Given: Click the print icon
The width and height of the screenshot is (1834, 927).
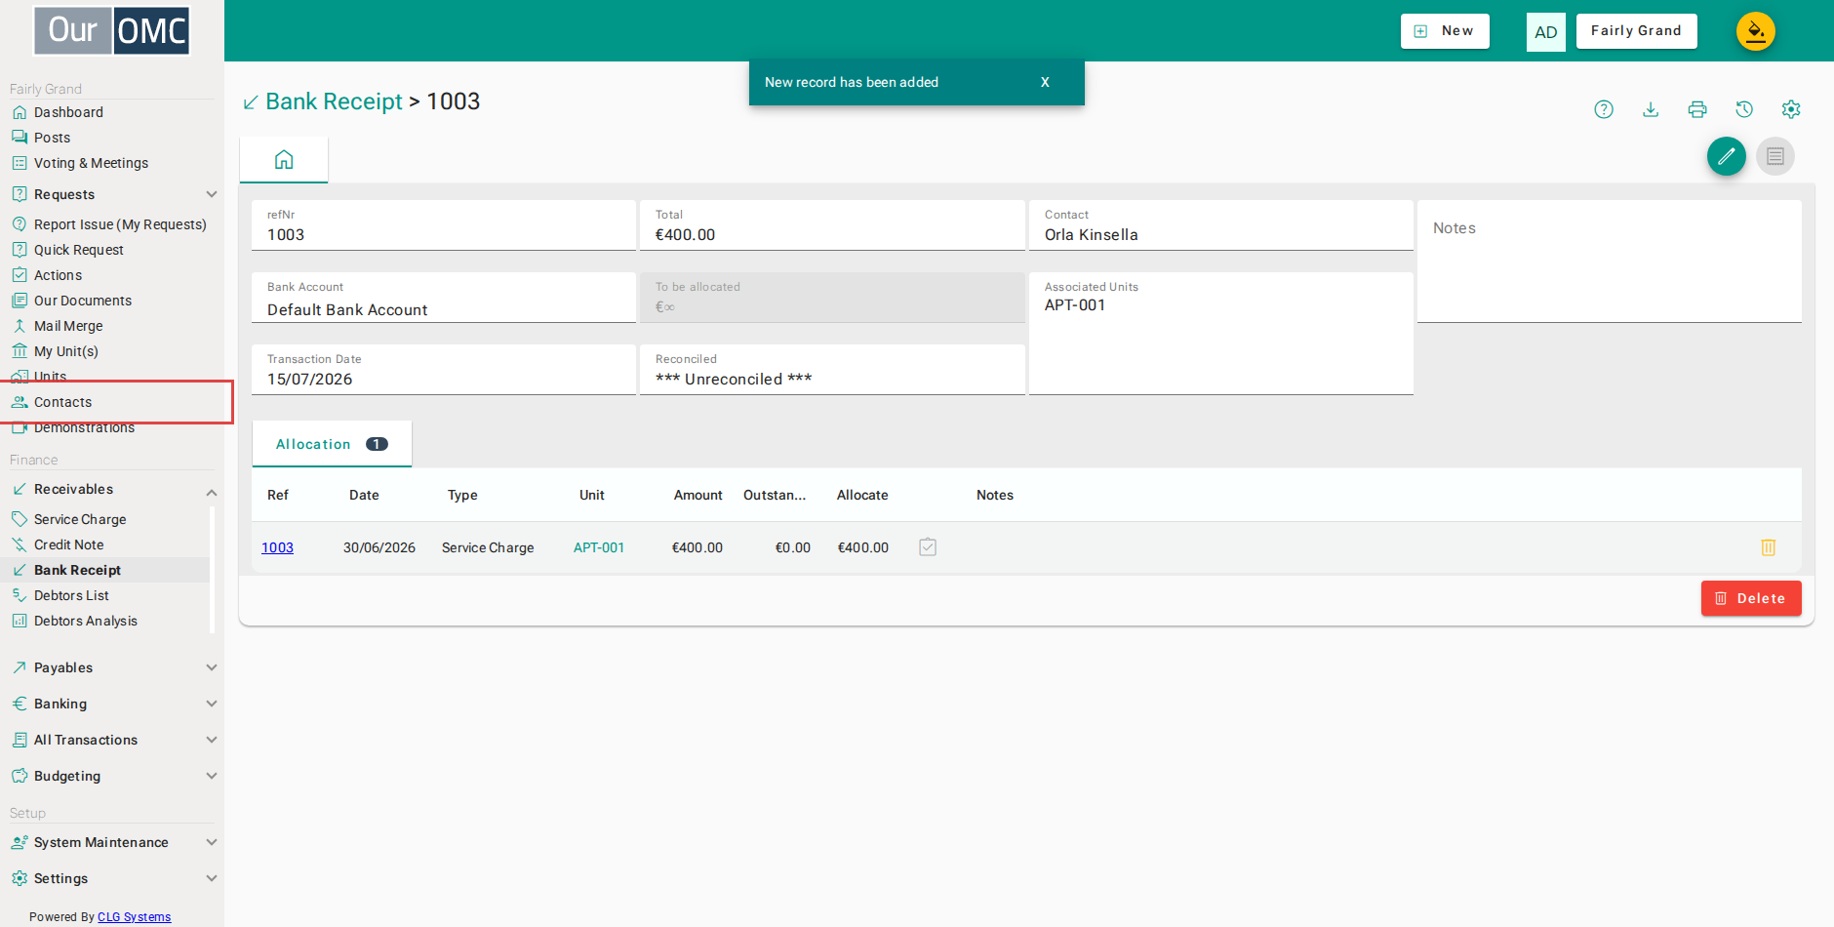Looking at the screenshot, I should pyautogui.click(x=1697, y=109).
